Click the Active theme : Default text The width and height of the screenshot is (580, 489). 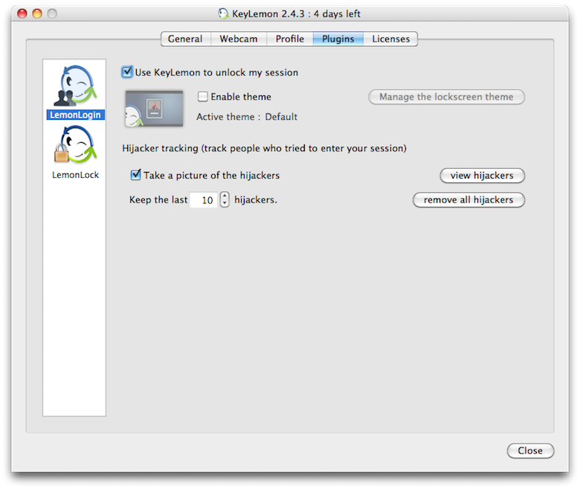pos(247,117)
